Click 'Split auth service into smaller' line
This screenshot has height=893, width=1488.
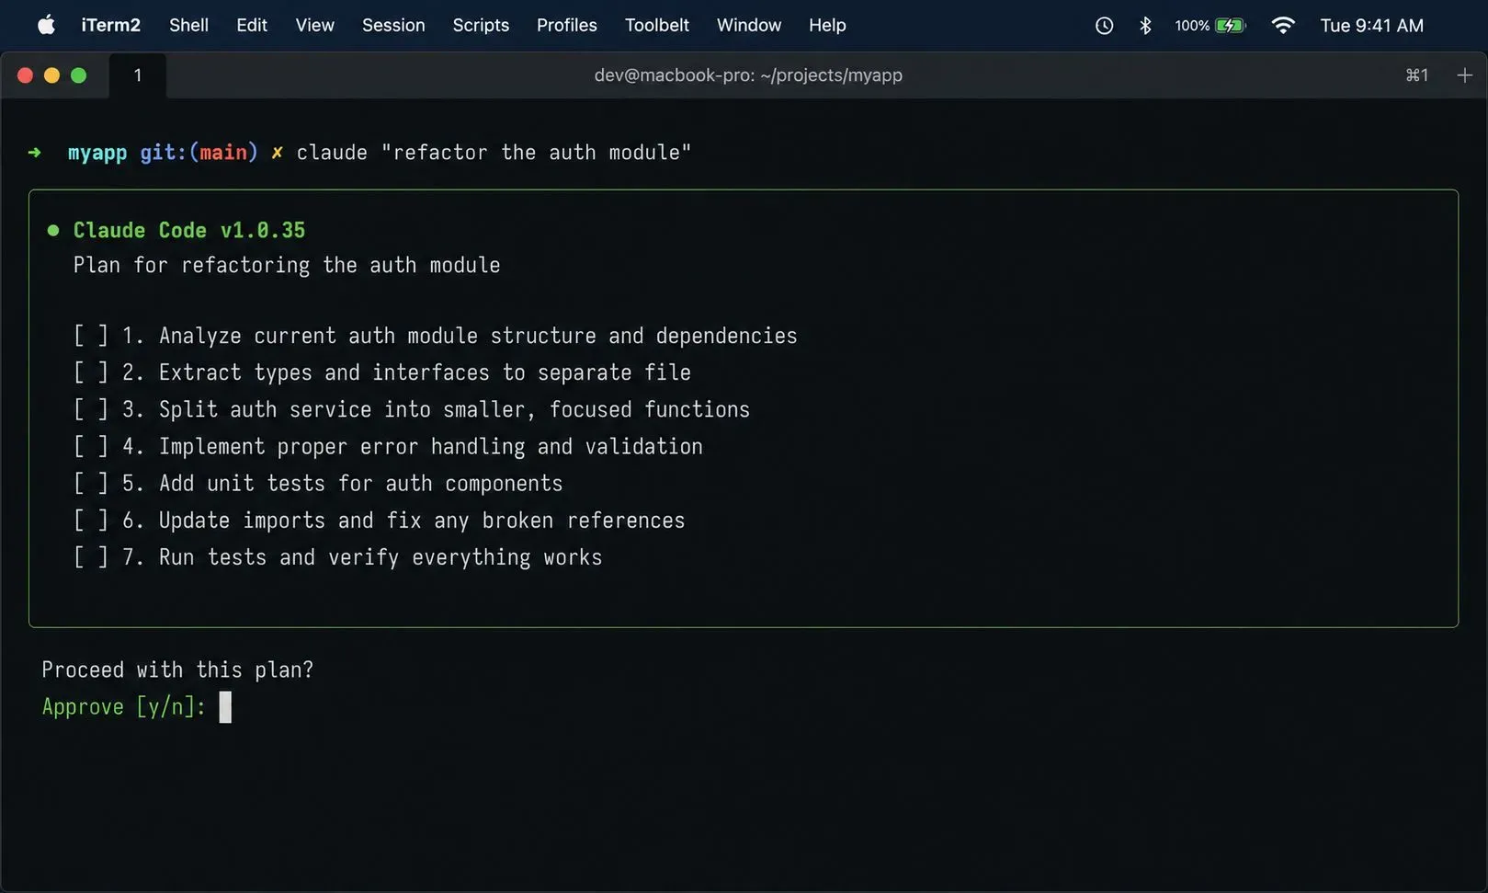[x=454, y=409]
